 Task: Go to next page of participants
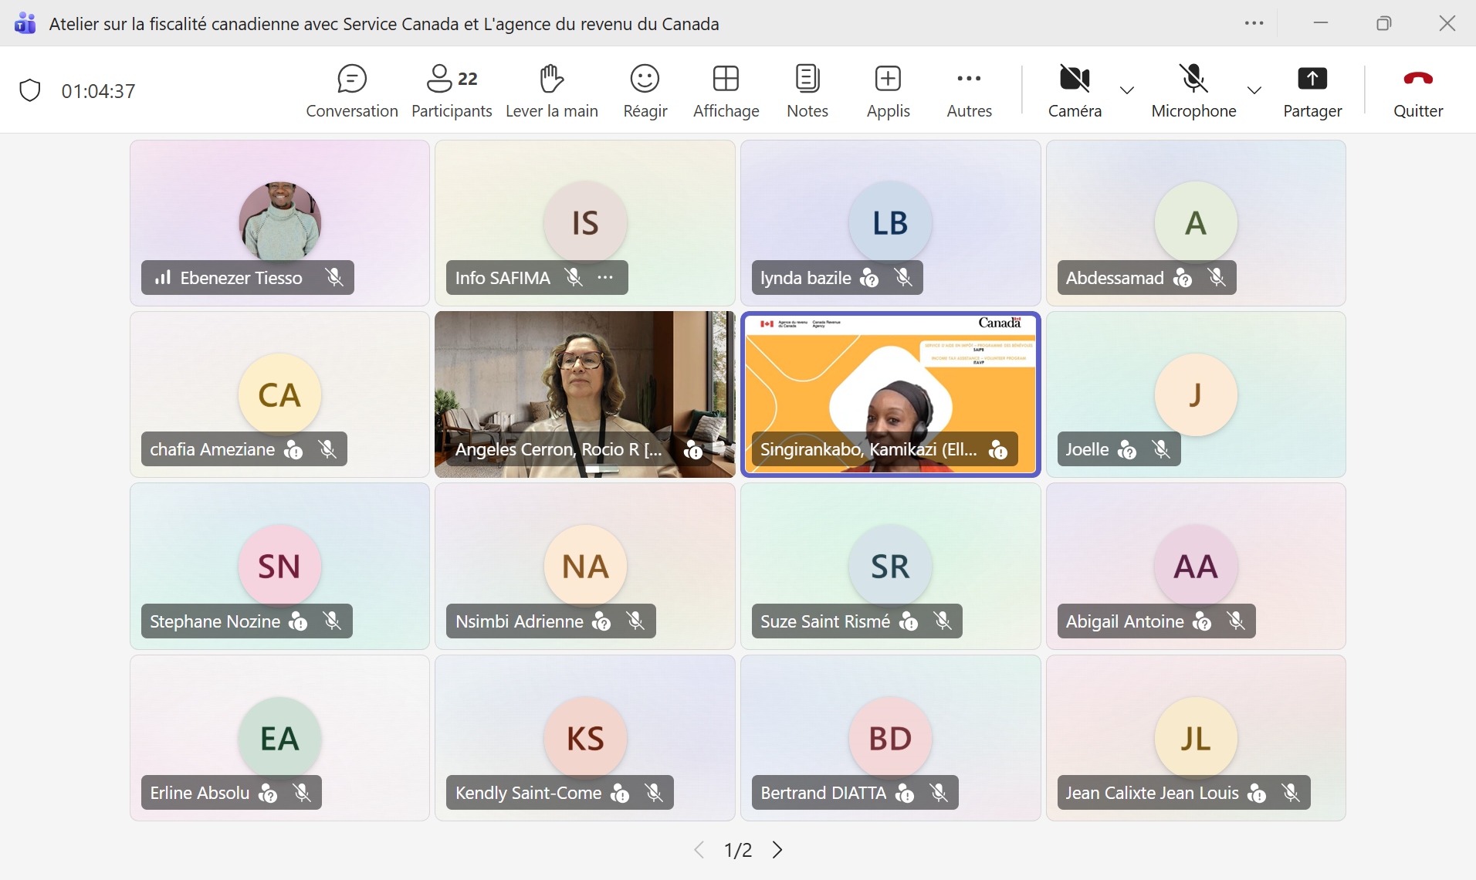[x=777, y=850]
